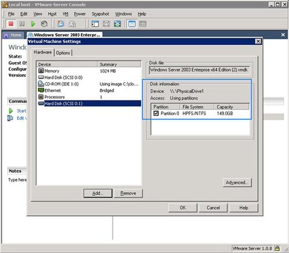
Task: Click the Processors device icon
Action: pos(41,97)
